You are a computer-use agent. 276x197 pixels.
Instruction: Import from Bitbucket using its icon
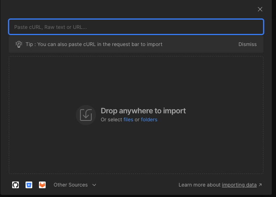[x=29, y=185]
